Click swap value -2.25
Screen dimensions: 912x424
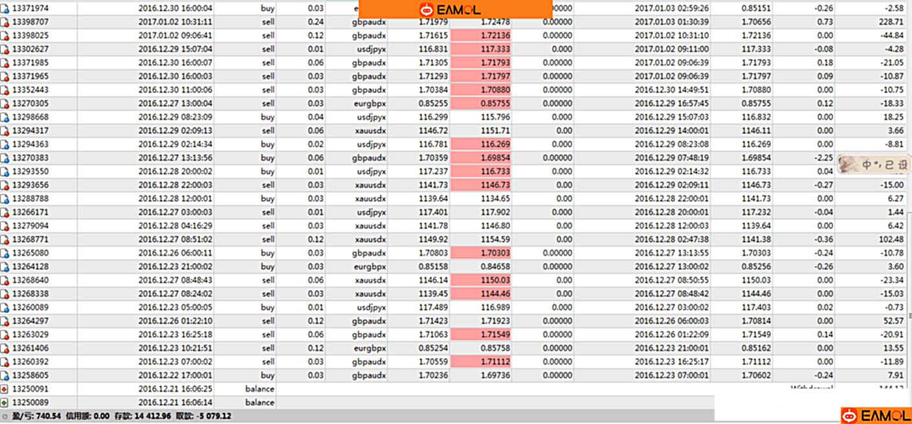click(x=824, y=158)
